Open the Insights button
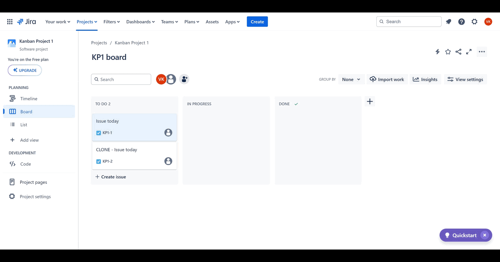The width and height of the screenshot is (500, 262). pos(425,79)
